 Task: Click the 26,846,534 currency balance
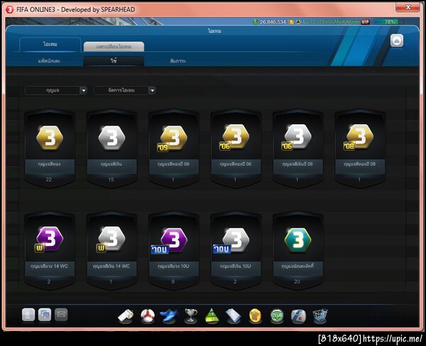(273, 22)
